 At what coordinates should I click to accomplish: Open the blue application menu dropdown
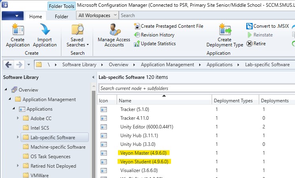13,16
